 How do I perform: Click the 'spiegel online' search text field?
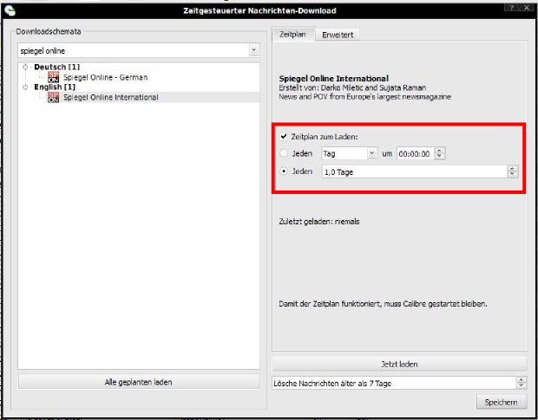tap(134, 51)
